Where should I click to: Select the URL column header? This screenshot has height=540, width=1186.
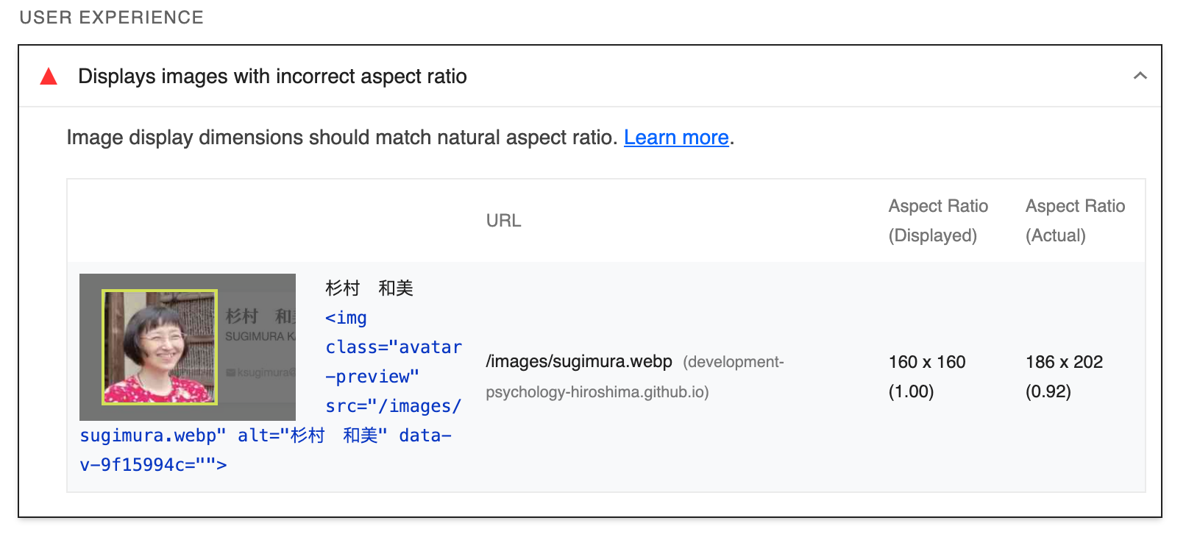[503, 220]
